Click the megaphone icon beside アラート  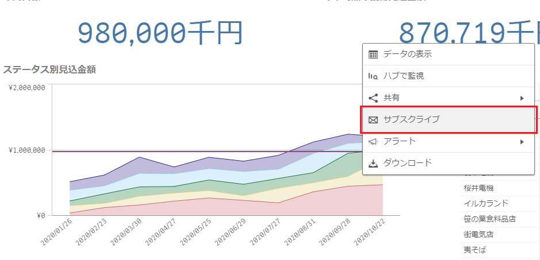click(x=373, y=141)
